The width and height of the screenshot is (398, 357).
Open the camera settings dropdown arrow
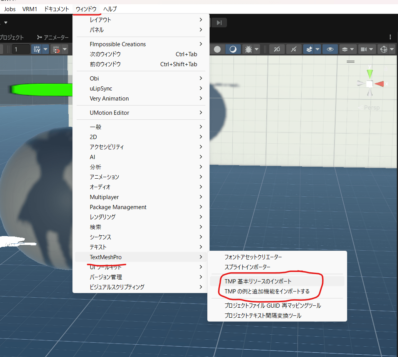[370, 49]
